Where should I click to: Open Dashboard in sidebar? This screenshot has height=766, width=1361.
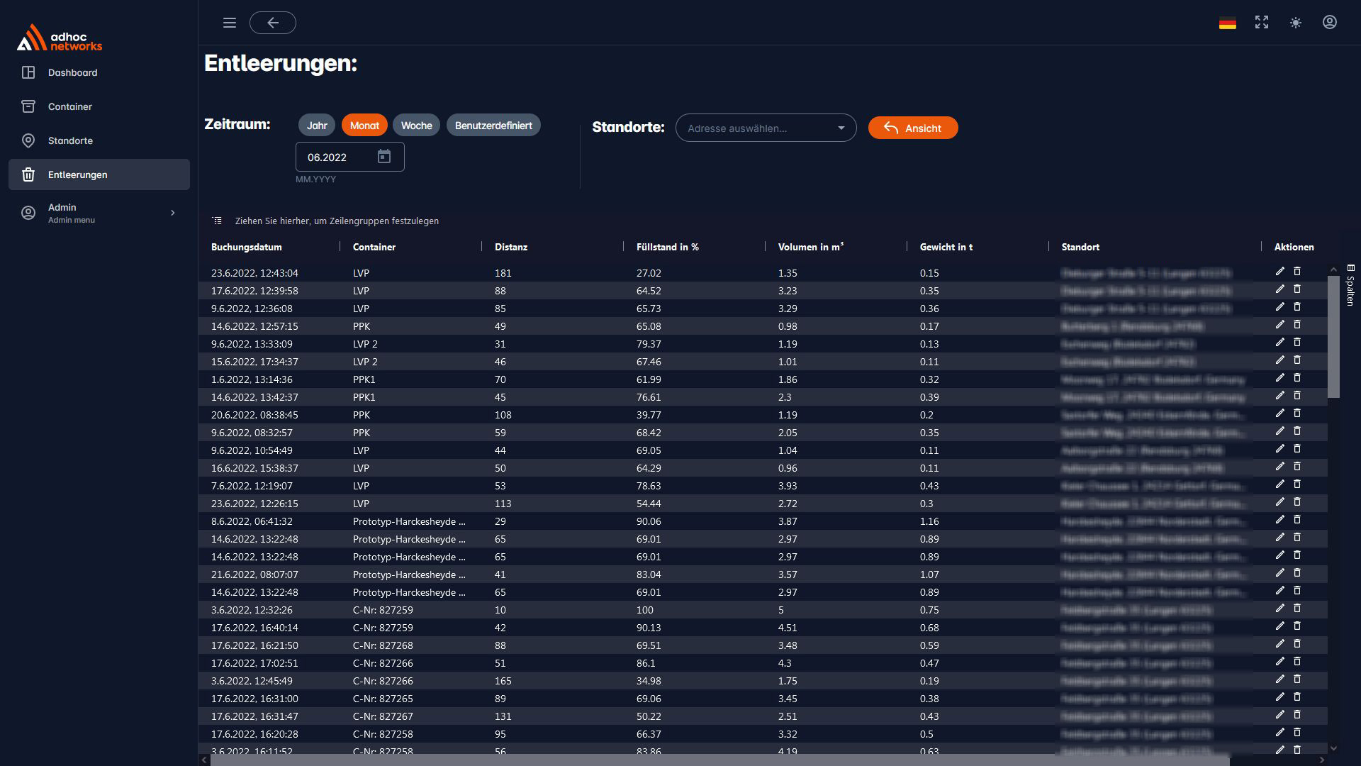click(x=99, y=72)
